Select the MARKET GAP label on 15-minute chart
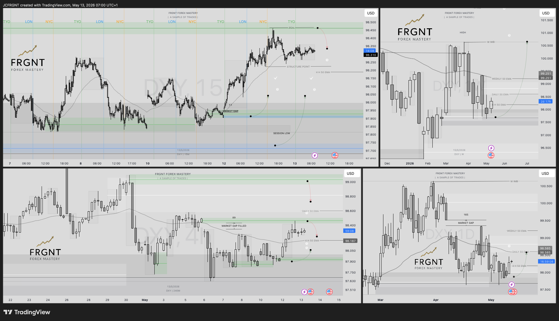This screenshot has width=559, height=321. [231, 111]
